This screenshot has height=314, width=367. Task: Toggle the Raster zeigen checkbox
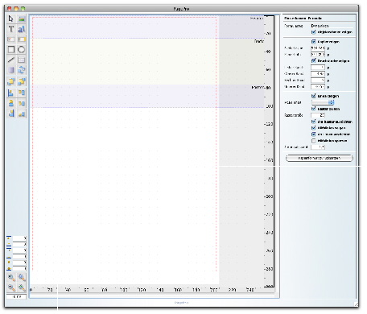313,109
